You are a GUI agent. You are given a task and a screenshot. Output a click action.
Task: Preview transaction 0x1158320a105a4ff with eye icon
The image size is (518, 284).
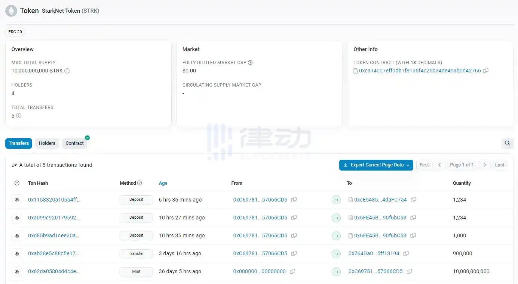[17, 200]
